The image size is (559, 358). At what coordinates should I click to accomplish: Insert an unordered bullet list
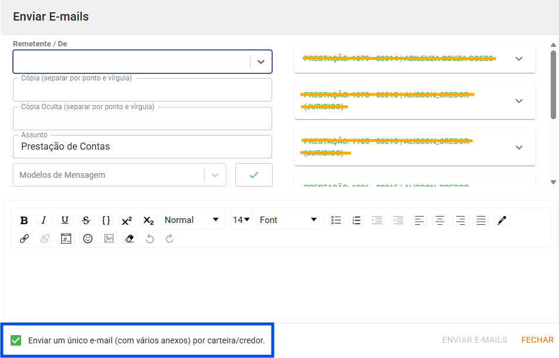pyautogui.click(x=336, y=220)
